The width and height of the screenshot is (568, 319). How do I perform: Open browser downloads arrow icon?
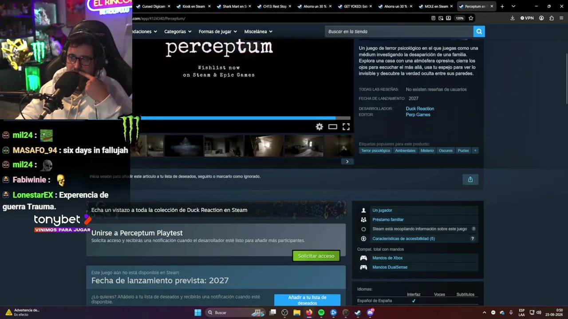click(513, 18)
